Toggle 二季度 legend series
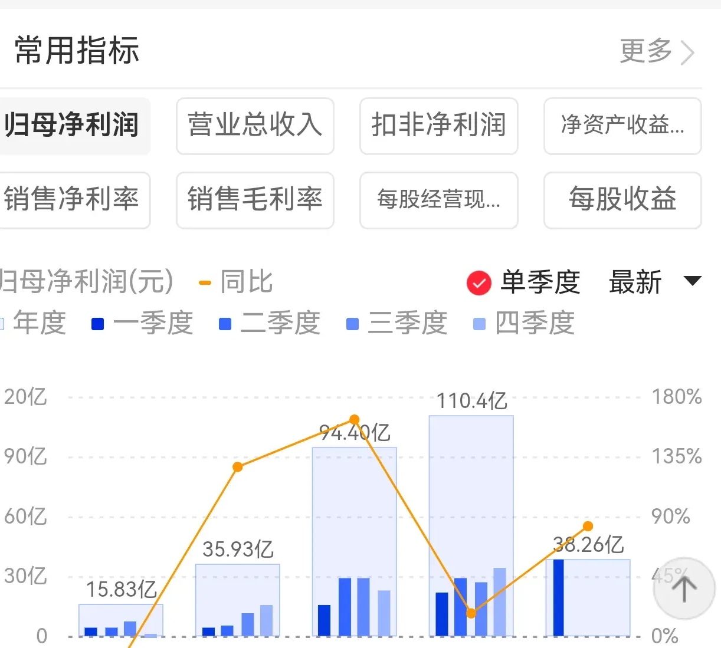 (x=270, y=323)
